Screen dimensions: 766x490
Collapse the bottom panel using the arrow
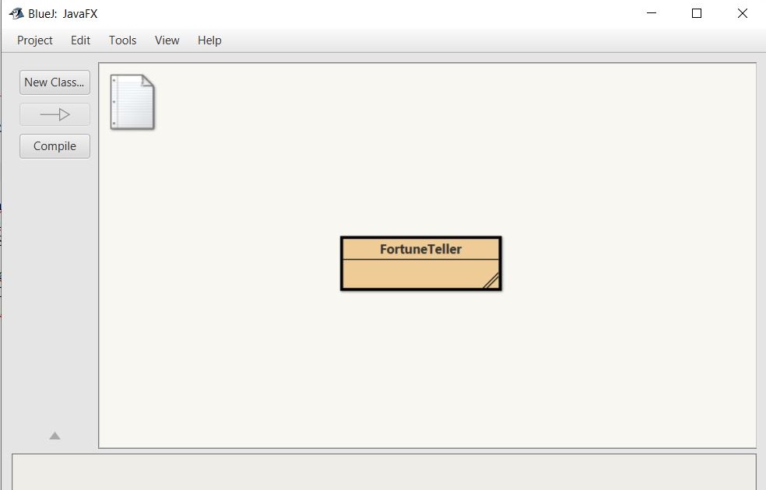[54, 436]
